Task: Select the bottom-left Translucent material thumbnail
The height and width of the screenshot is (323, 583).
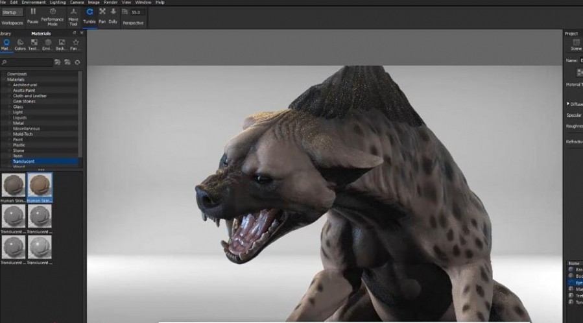Action: coord(14,247)
